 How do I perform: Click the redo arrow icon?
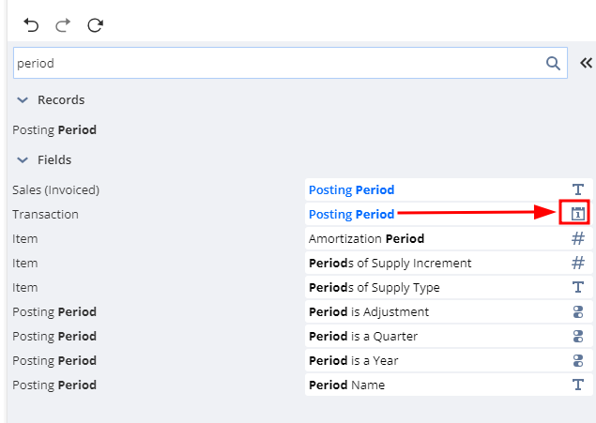[x=63, y=25]
